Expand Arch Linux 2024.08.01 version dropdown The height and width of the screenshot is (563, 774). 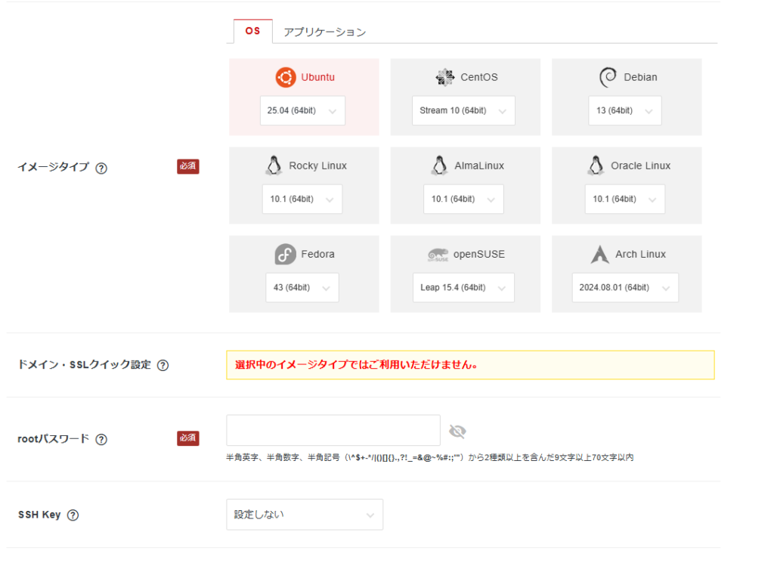625,288
